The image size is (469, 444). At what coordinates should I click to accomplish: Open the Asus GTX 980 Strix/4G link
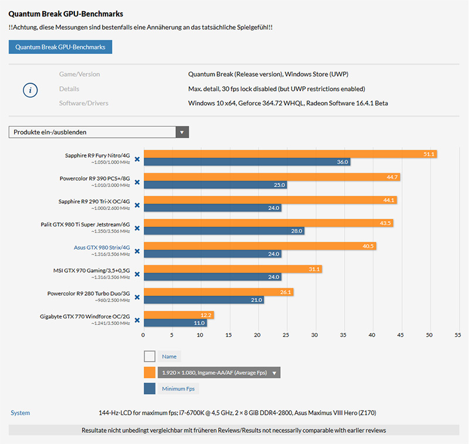101,248
